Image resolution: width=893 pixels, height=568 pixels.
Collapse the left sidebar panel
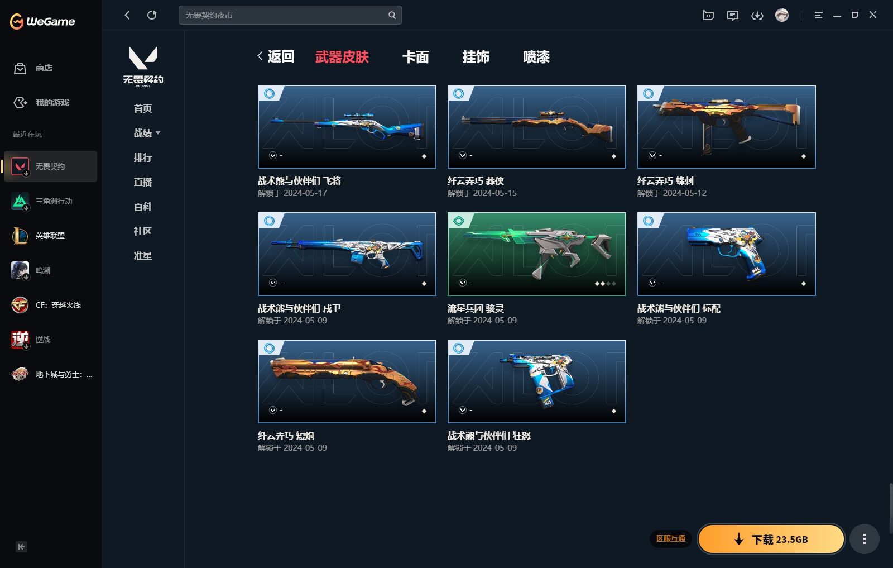click(21, 547)
